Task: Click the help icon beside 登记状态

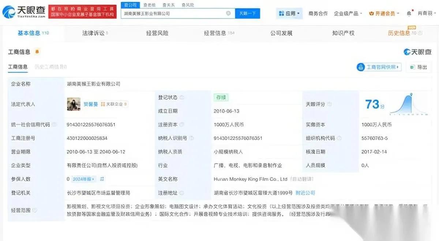Action: [182, 97]
